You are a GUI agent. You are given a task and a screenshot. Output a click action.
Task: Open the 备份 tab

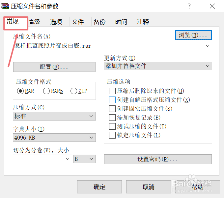99,22
